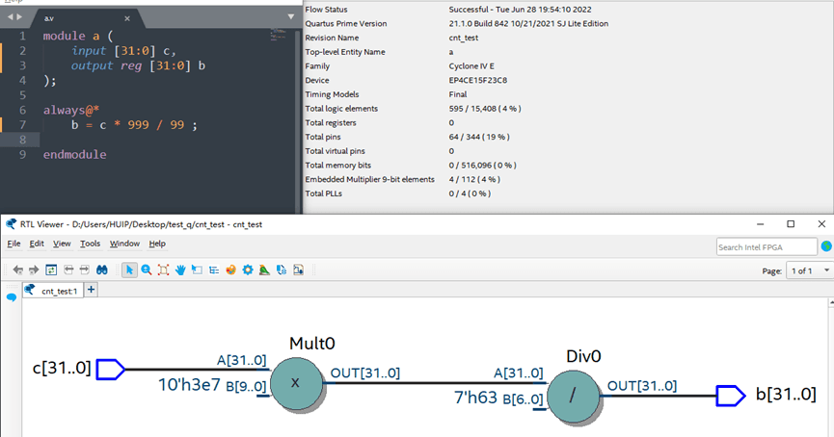Viewport: 834px width, 437px height.
Task: Click the Revision Name value cnt_test
Action: [463, 38]
